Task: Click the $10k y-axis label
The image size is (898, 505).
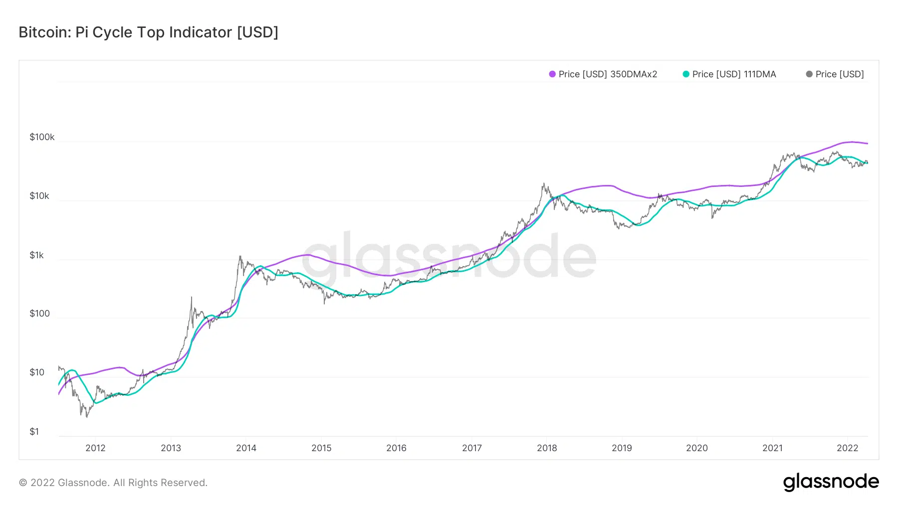Action: (39, 196)
